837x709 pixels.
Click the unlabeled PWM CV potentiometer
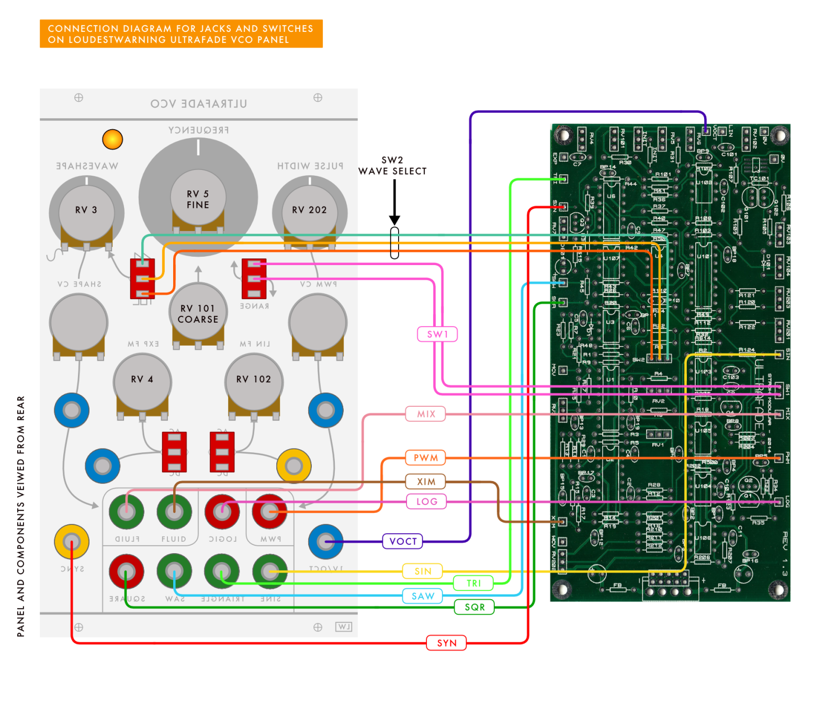(x=318, y=327)
